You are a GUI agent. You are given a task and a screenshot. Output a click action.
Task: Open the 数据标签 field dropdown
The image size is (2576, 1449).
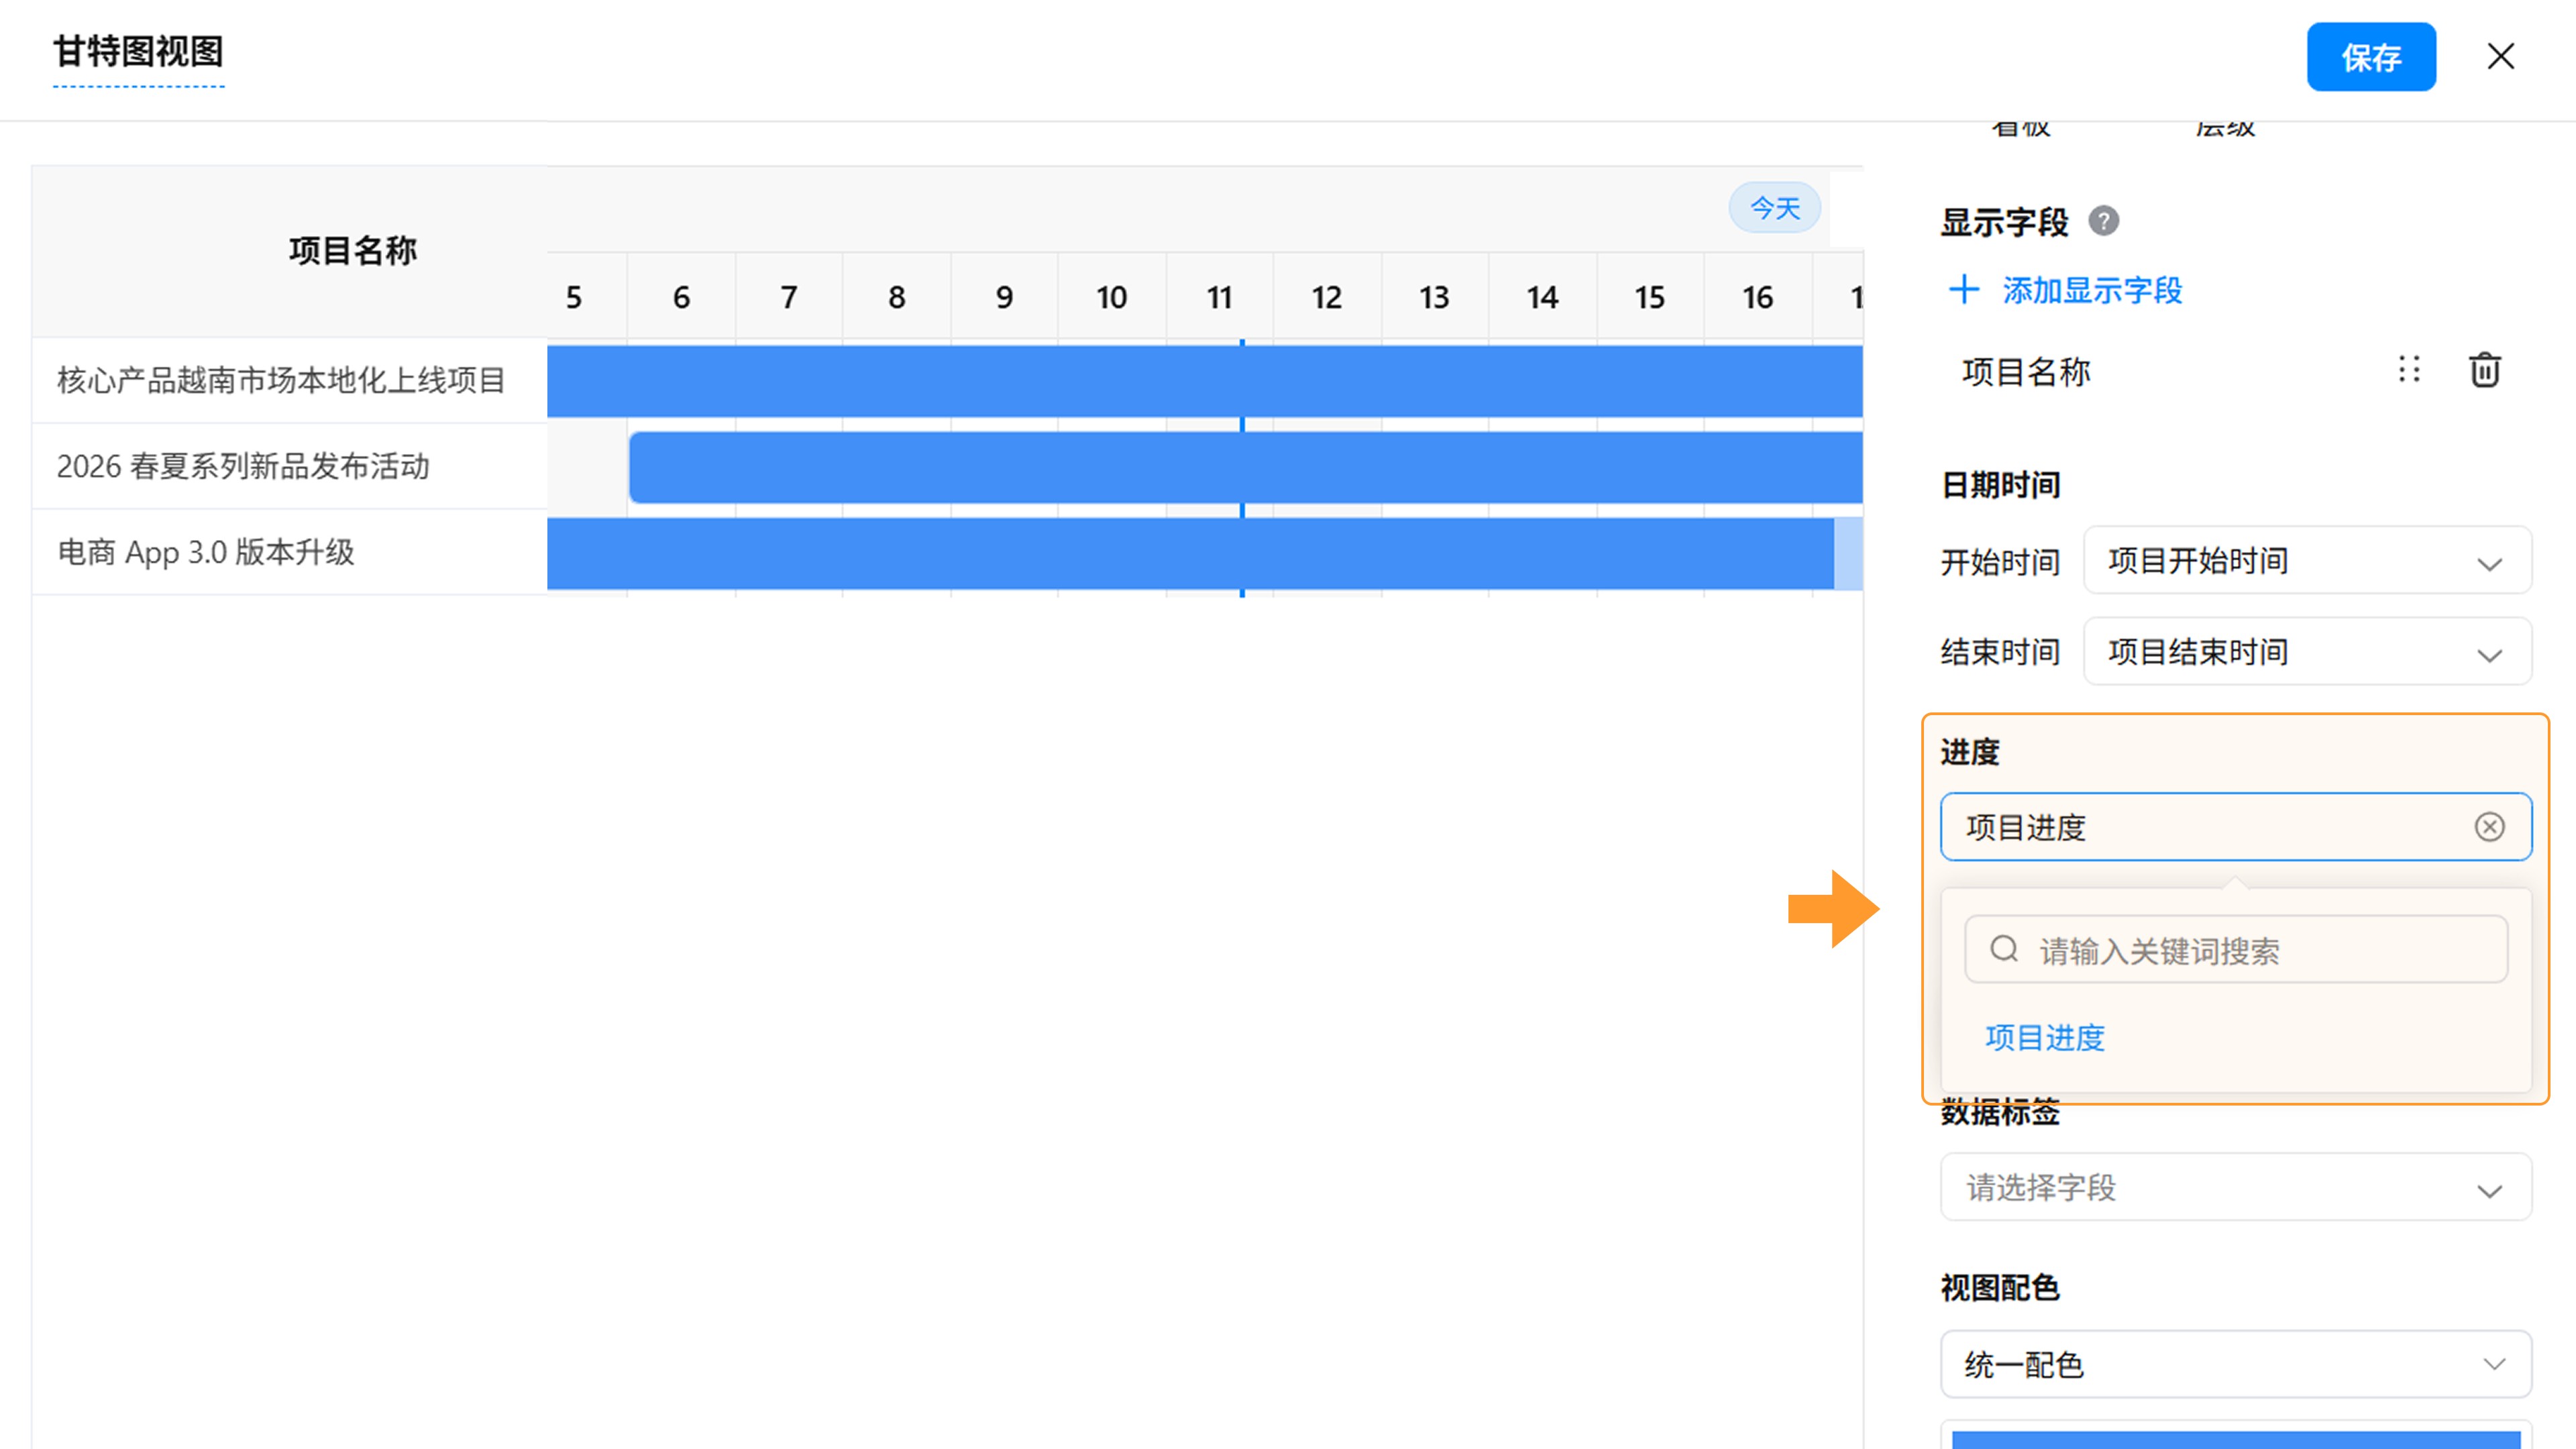pyautogui.click(x=2235, y=1187)
